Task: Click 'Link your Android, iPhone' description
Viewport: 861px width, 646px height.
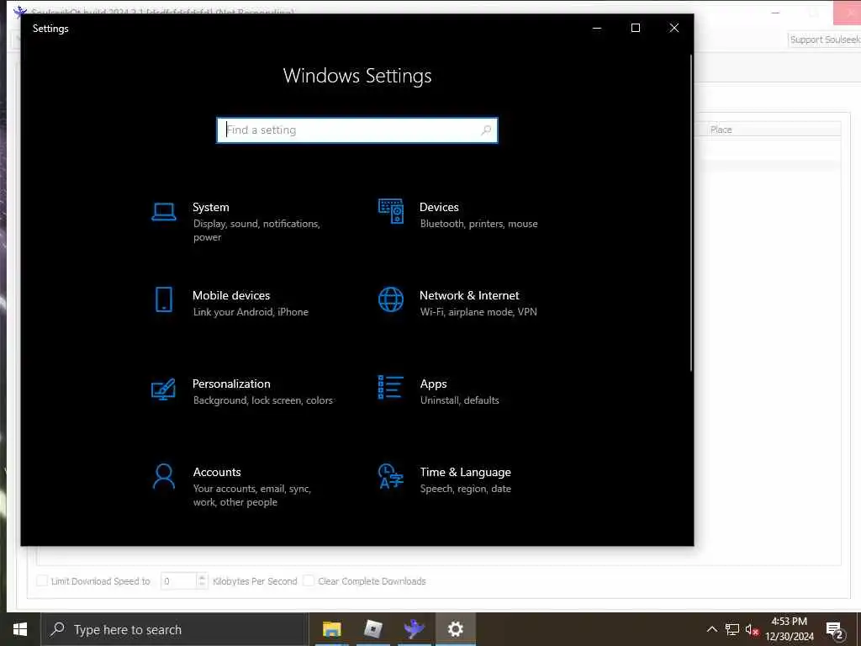Action: 251,312
